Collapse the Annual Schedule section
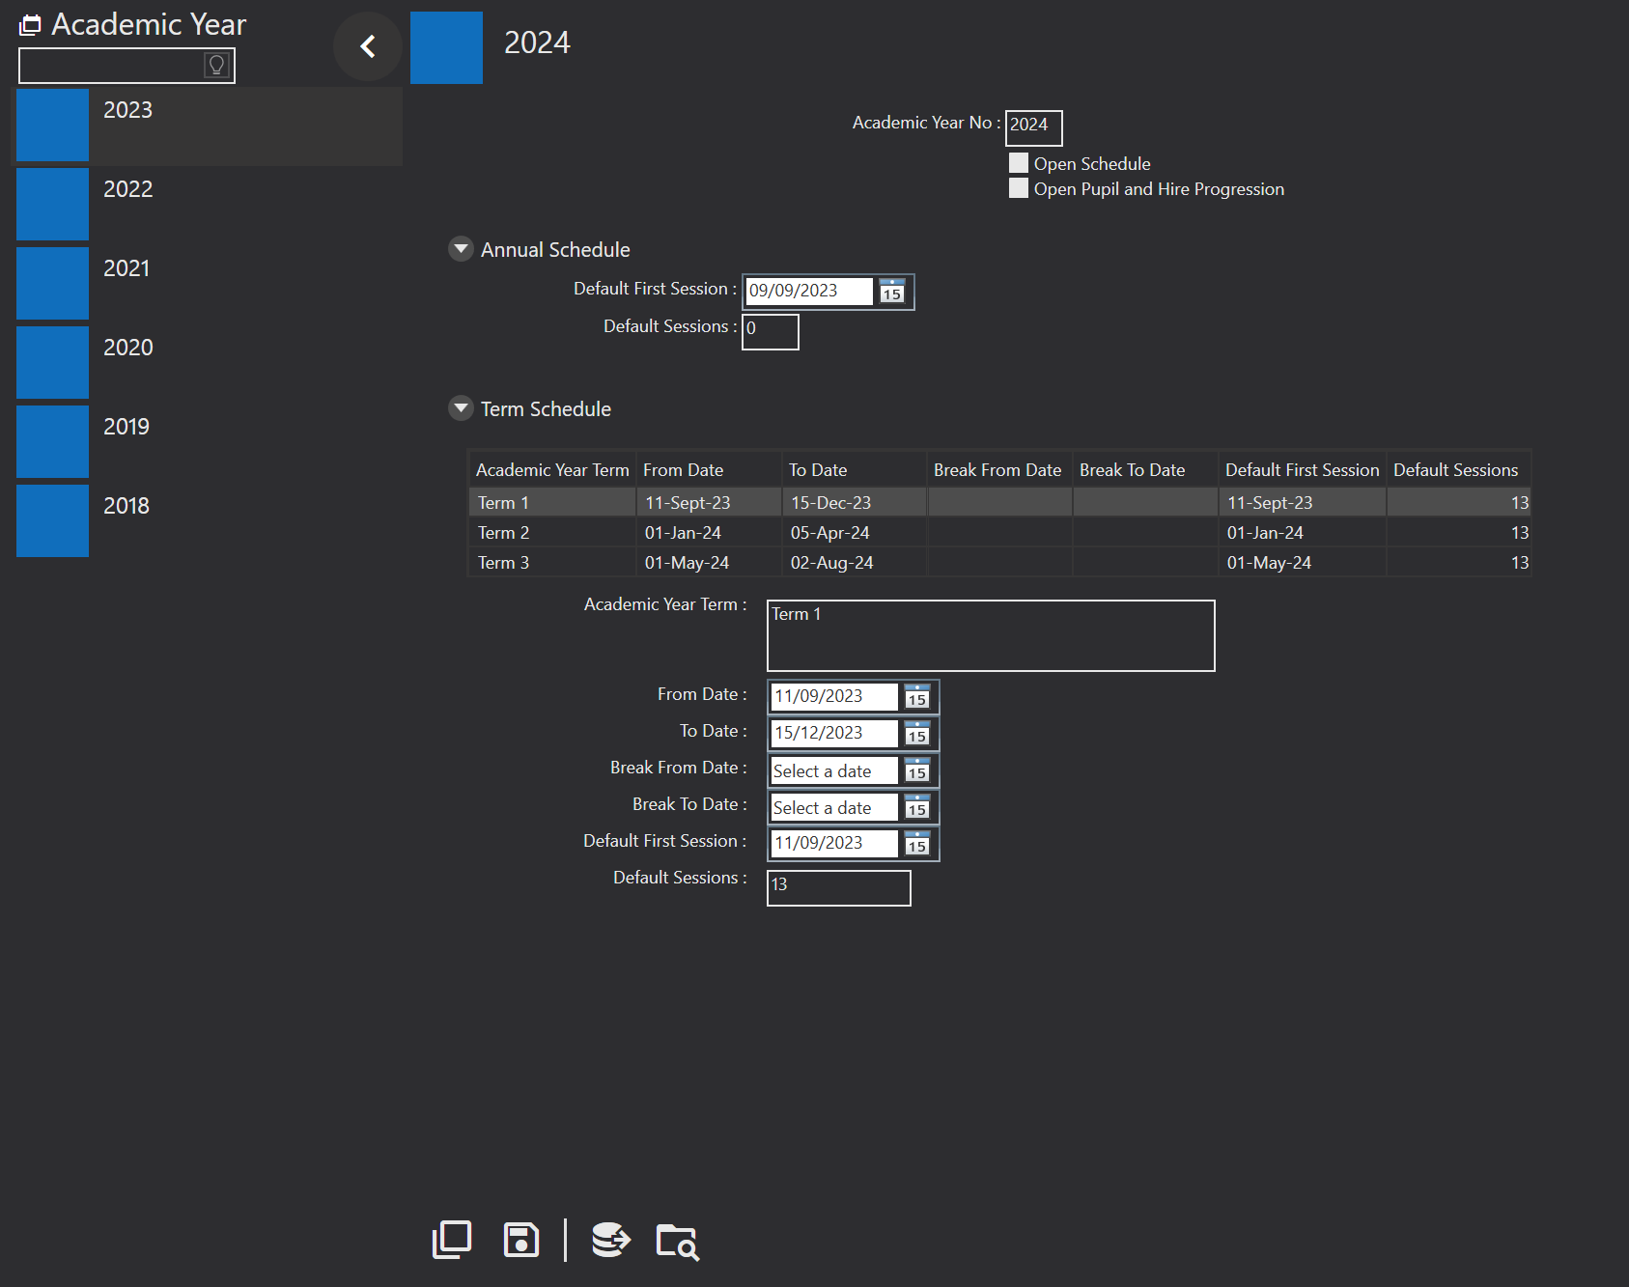This screenshot has width=1629, height=1287. coord(461,249)
